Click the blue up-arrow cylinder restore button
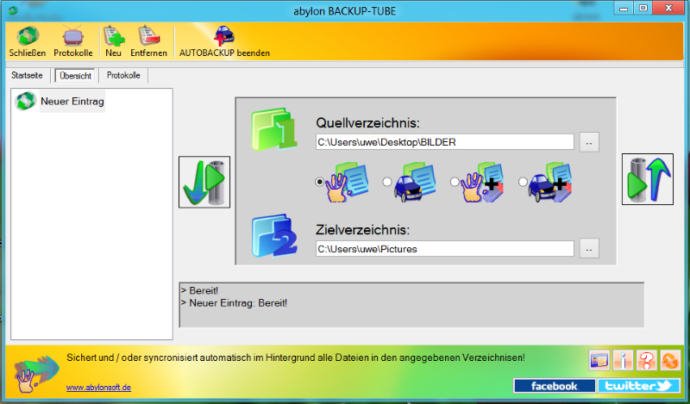690x404 pixels. (x=648, y=179)
